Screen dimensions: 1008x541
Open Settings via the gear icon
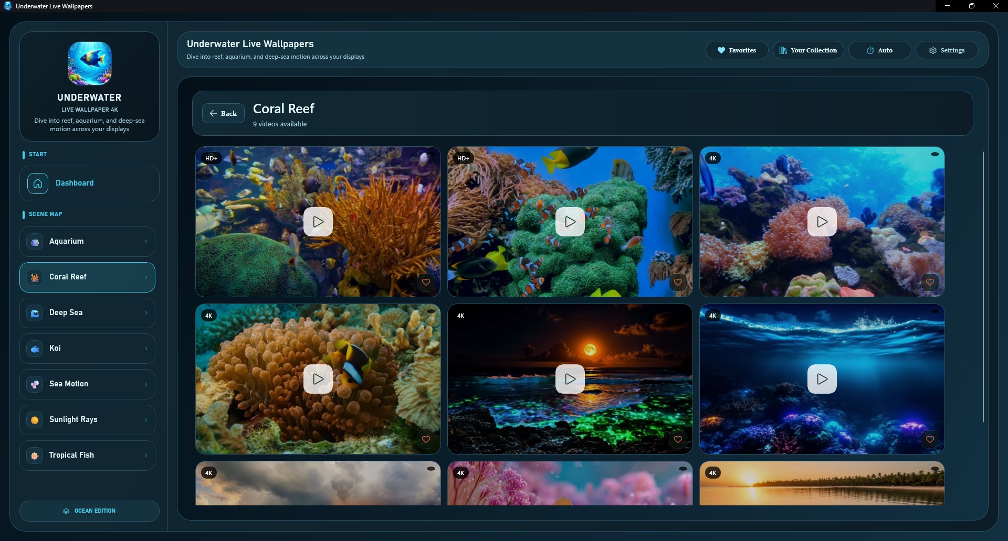click(933, 50)
